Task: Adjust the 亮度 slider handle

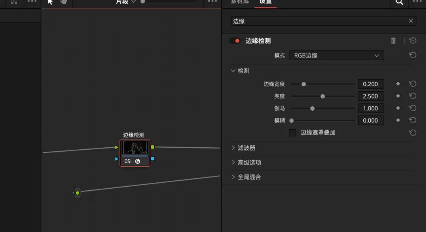Action: (x=323, y=97)
